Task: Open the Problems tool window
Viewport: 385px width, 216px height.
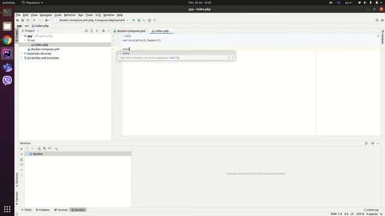Action: [x=43, y=210]
